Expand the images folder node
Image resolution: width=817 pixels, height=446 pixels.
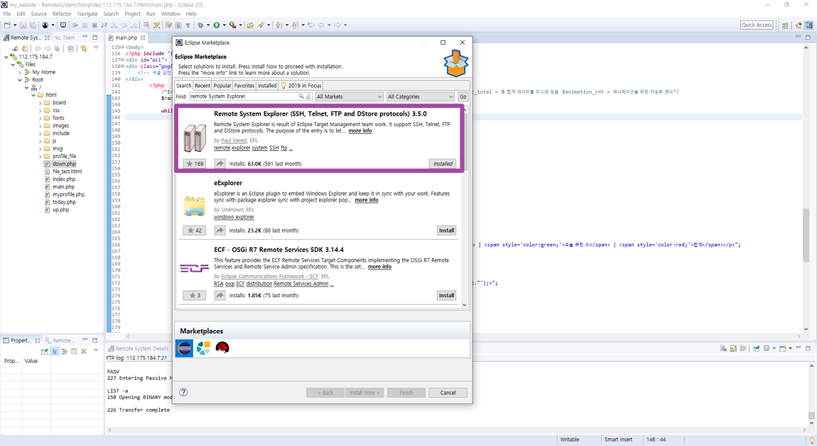tap(40, 126)
